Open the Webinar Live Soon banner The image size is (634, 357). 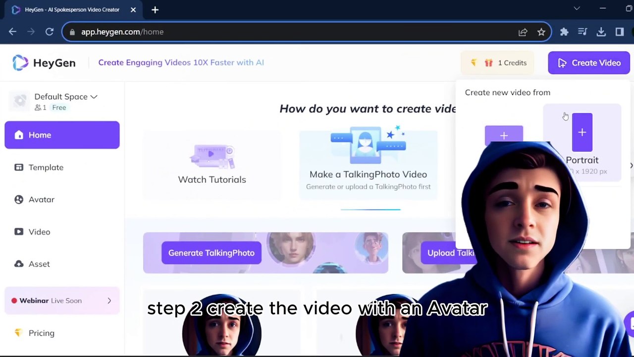pos(62,300)
